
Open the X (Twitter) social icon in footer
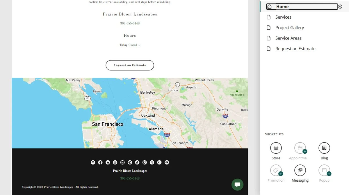(152, 162)
